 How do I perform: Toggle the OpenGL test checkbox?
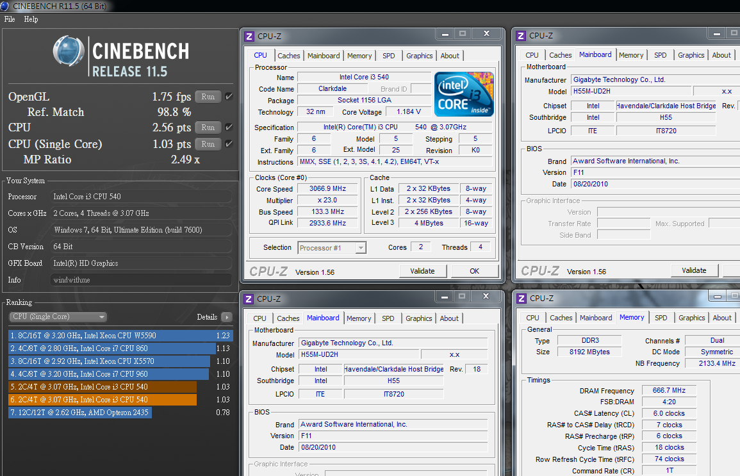(x=229, y=96)
